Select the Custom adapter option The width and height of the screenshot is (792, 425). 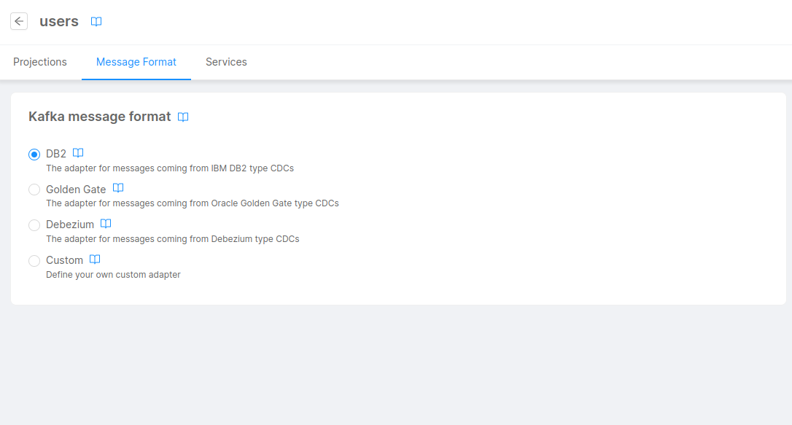coord(34,260)
